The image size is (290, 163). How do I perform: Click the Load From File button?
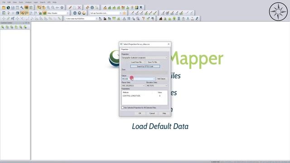pos(136,62)
